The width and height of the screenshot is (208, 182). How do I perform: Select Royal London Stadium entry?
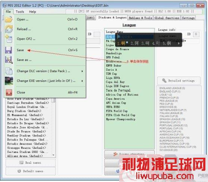click(28, 107)
